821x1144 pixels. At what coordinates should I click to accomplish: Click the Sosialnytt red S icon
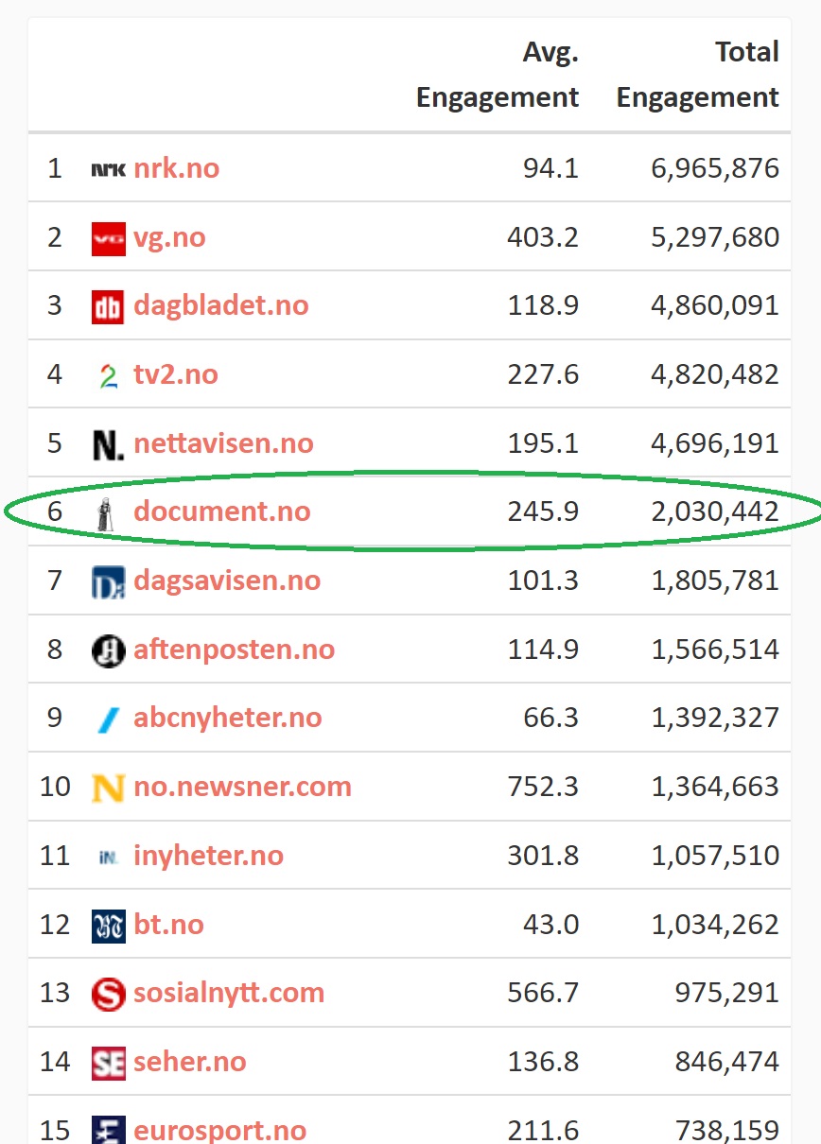tap(108, 994)
